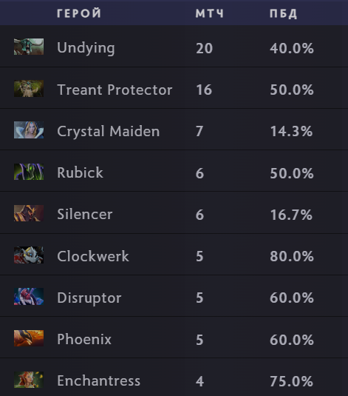Select the Rubick hero name
This screenshot has height=396, width=348.
tap(81, 172)
